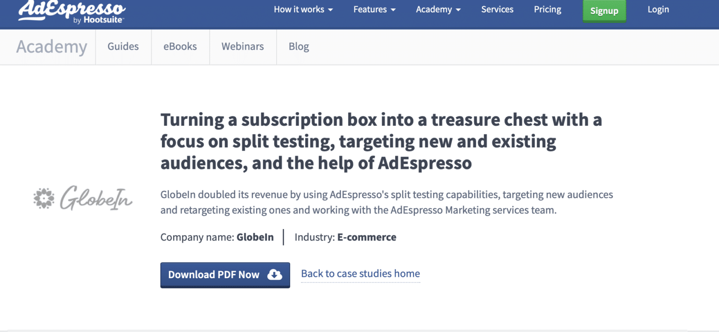Click the Academy heading label
719x332 pixels.
[51, 47]
